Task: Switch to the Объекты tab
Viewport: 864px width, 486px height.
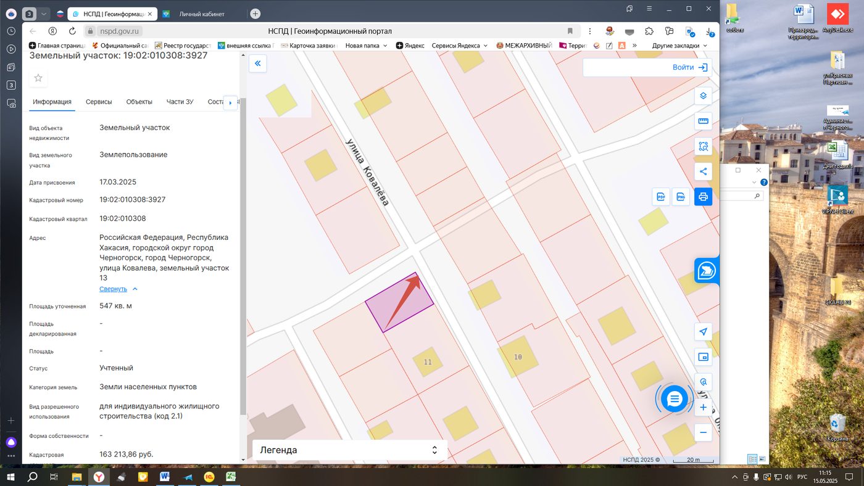Action: pos(139,102)
